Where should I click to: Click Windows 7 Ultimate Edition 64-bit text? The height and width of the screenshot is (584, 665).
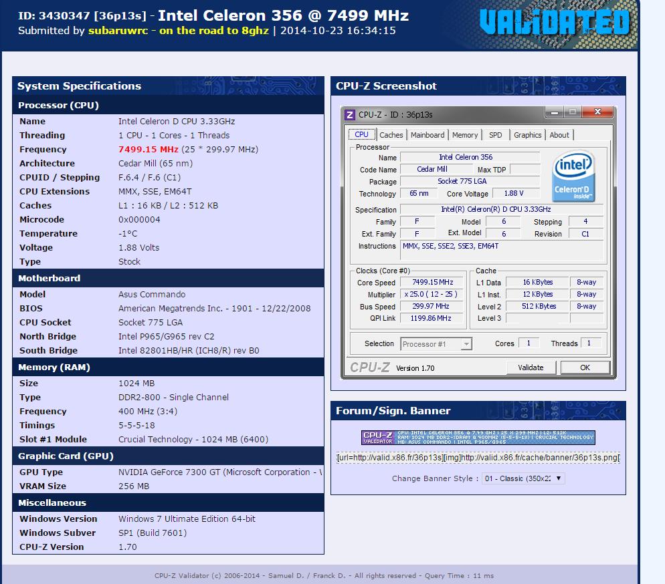187,519
